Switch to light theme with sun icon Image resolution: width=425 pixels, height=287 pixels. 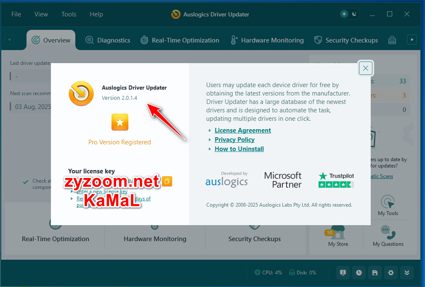(x=344, y=14)
